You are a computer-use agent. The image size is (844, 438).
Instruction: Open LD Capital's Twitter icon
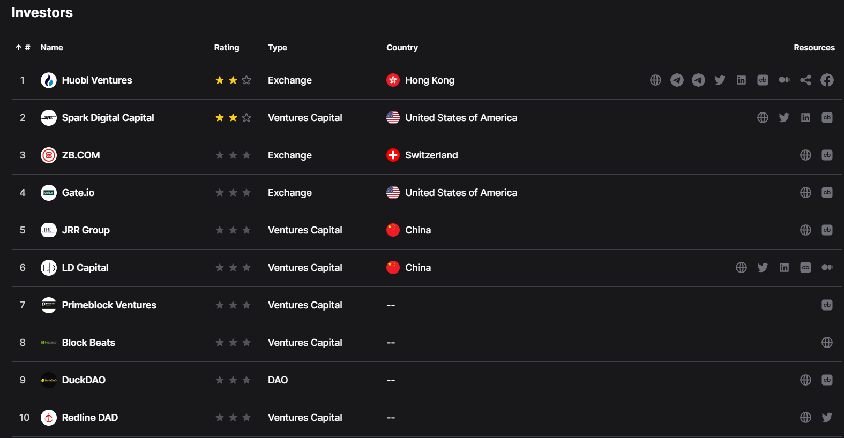coord(763,268)
